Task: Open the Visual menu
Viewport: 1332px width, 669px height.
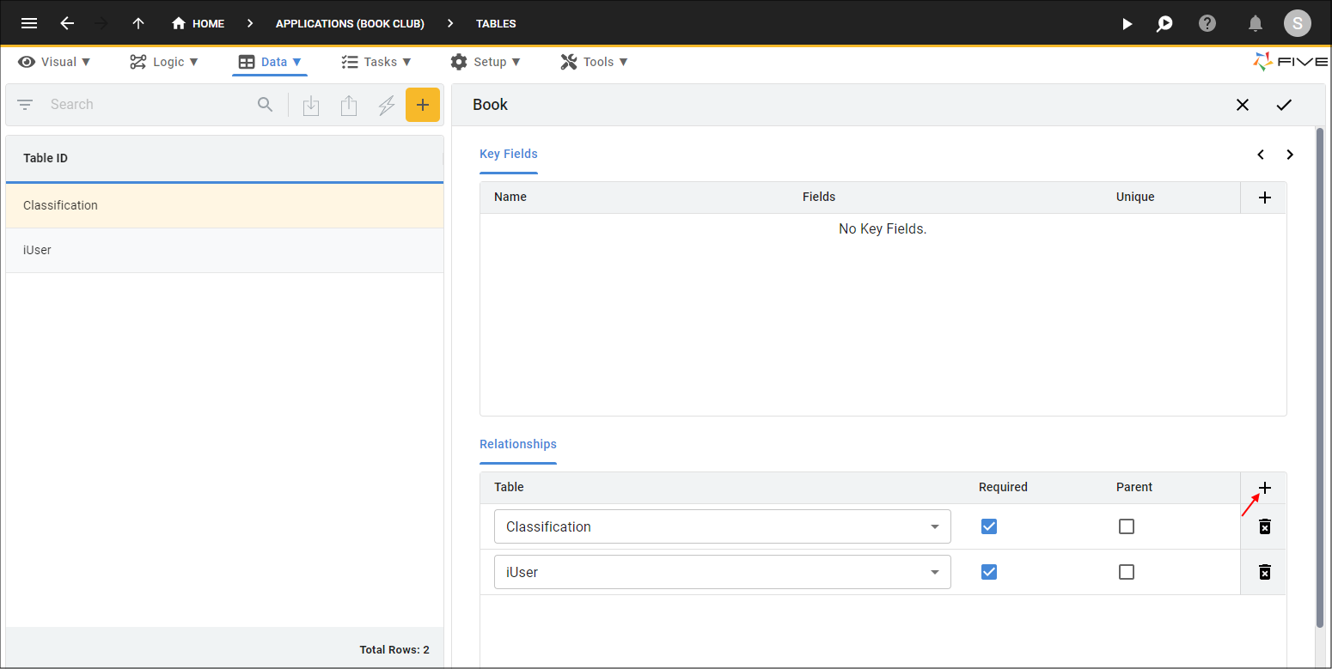Action: pyautogui.click(x=54, y=62)
